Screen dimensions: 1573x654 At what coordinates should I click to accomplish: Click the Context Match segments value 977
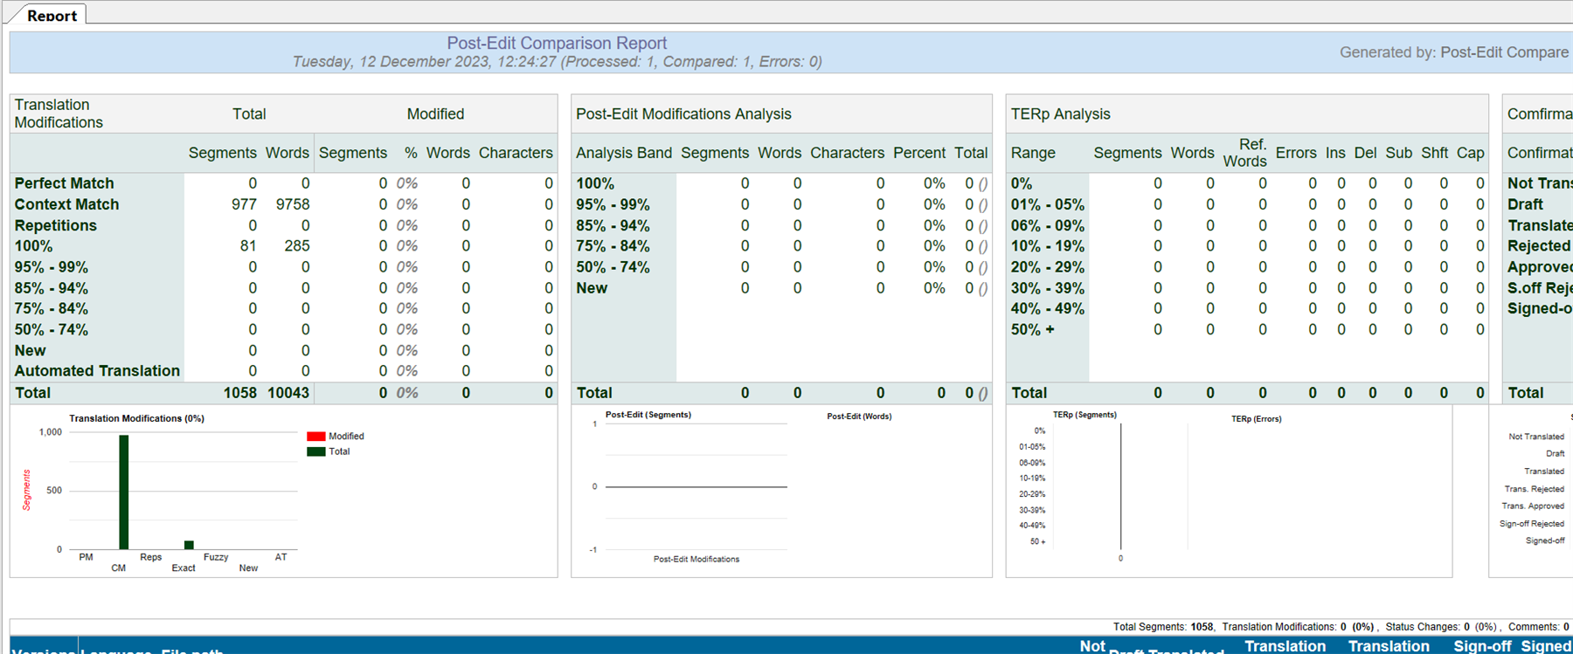pos(244,204)
